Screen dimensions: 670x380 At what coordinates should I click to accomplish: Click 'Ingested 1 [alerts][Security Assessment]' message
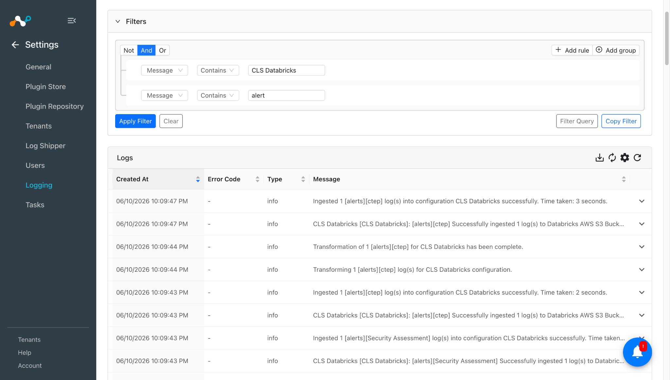[469, 338]
